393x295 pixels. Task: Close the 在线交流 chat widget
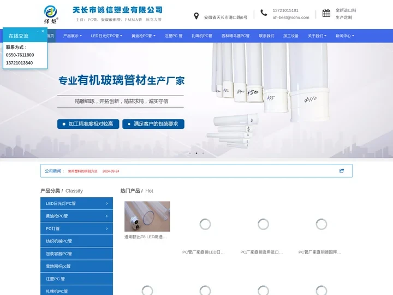43,32
